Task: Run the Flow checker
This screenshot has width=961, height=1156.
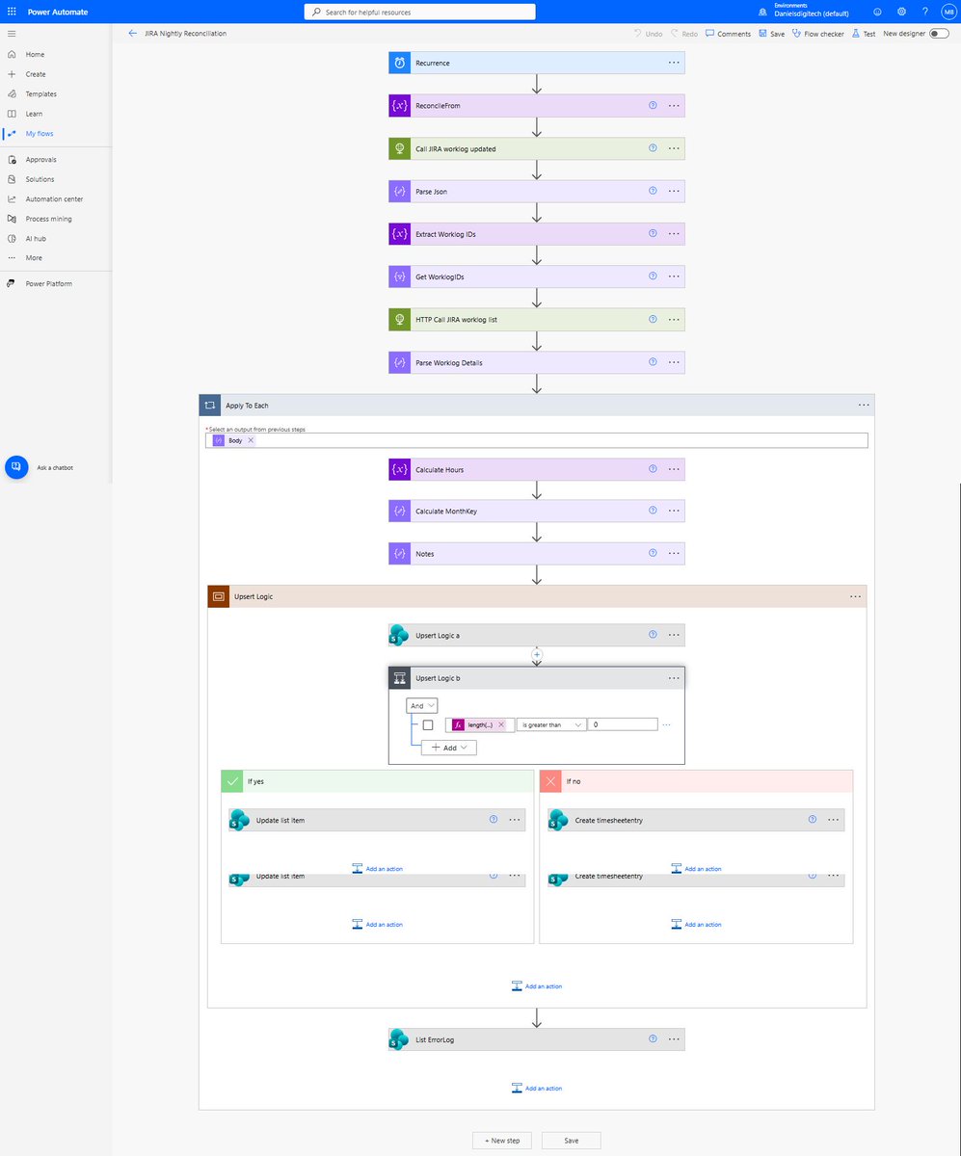Action: [x=817, y=33]
